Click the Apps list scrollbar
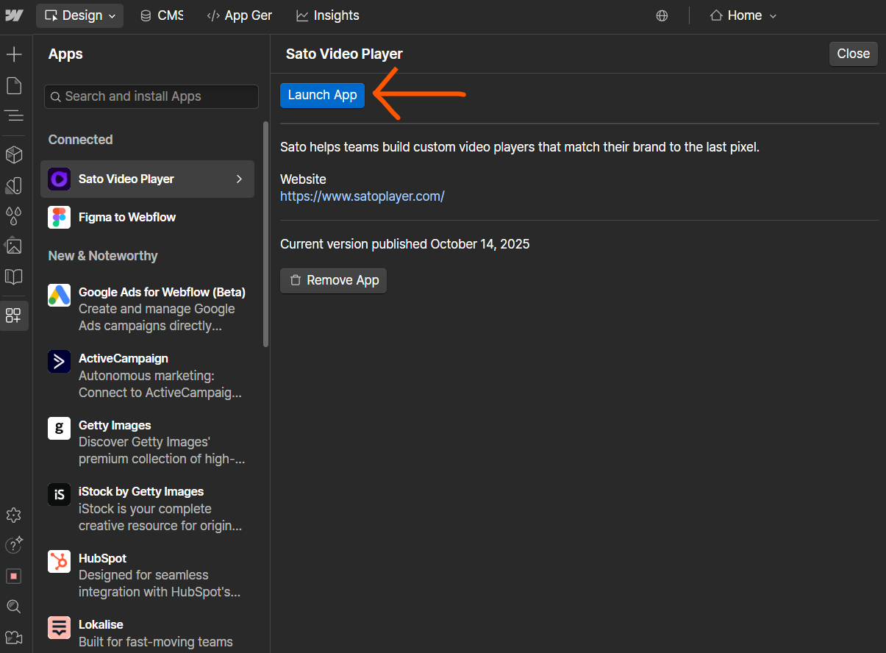Screen dimensions: 886x653 265,234
